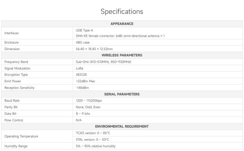Viewport: 244px width, 151px height.
Task: Select the Interfaces row label
Action: pyautogui.click(x=12, y=33)
